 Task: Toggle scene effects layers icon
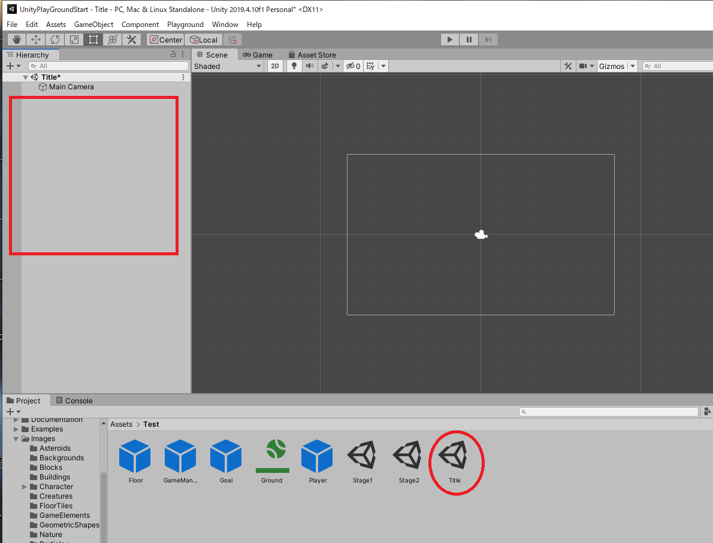(325, 67)
